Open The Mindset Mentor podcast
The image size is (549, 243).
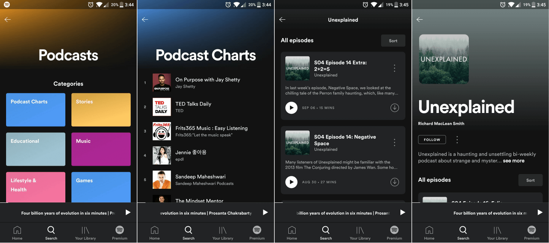click(206, 199)
